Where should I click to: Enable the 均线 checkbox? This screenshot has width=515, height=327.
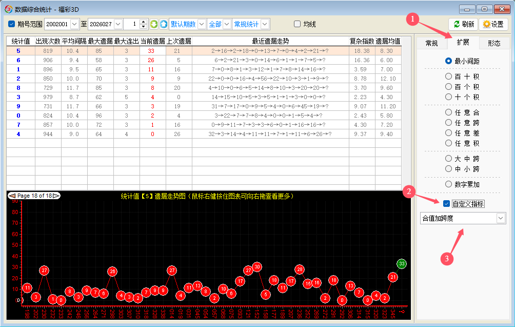pyautogui.click(x=297, y=24)
